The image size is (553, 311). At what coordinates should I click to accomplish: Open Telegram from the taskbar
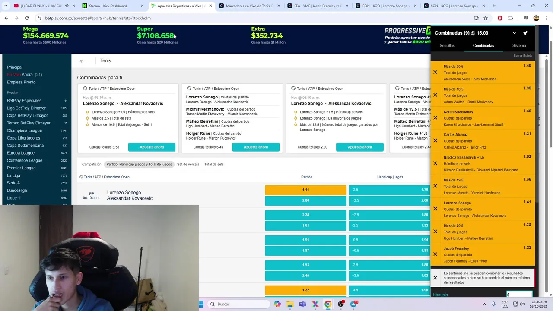click(x=353, y=304)
